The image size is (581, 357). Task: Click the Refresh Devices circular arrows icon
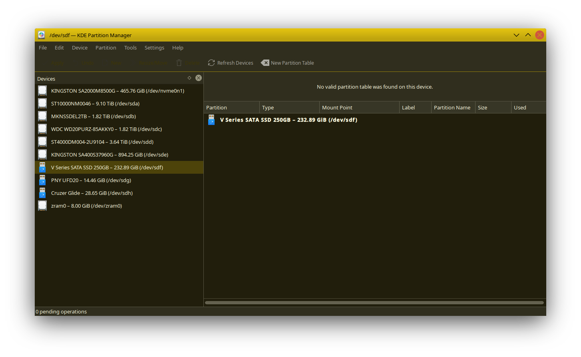click(211, 63)
